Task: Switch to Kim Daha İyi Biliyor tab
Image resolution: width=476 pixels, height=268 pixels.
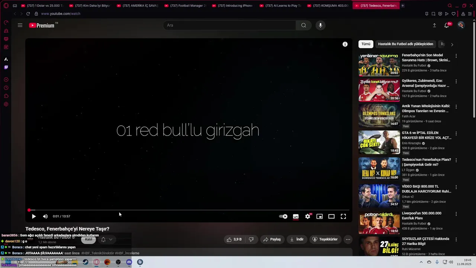Action: tap(90, 6)
